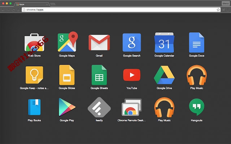
Task: Launch Google Maps app
Action: pyautogui.click(x=68, y=42)
